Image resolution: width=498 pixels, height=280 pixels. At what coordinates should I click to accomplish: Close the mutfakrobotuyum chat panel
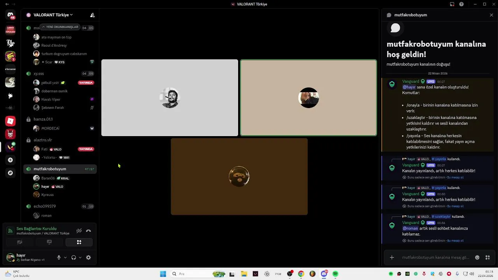tap(491, 15)
